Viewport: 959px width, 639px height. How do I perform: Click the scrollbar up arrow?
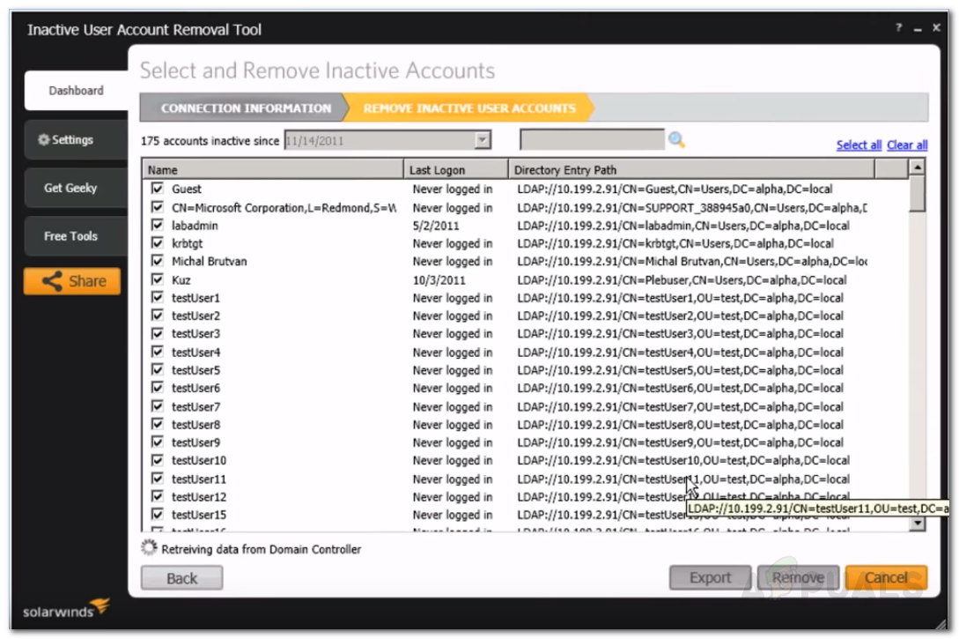coord(917,167)
